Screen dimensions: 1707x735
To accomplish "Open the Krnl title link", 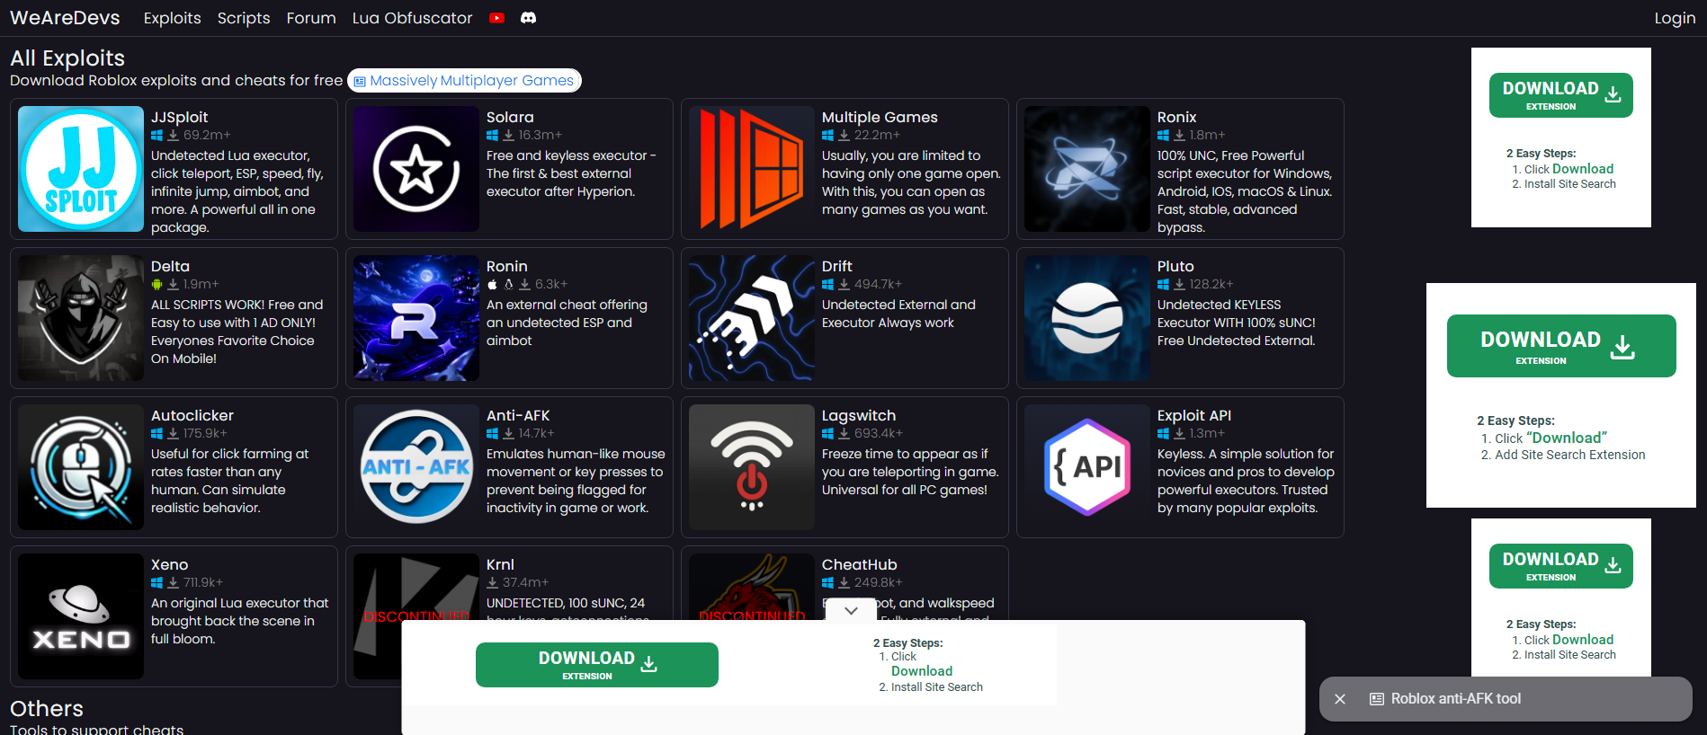I will click(500, 564).
